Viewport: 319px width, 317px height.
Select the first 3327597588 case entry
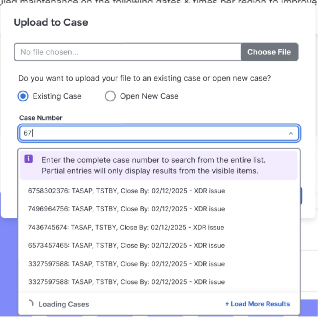pyautogui.click(x=126, y=264)
